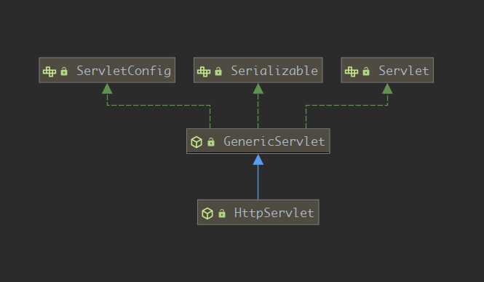This screenshot has height=282, width=484.
Task: Click the green arrowhead under Serializable
Action: tap(258, 89)
